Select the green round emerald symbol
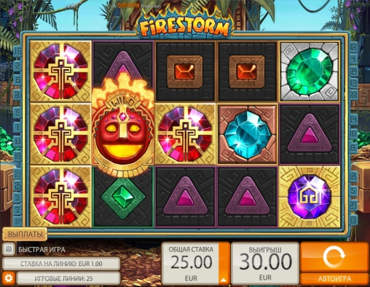 point(310,71)
